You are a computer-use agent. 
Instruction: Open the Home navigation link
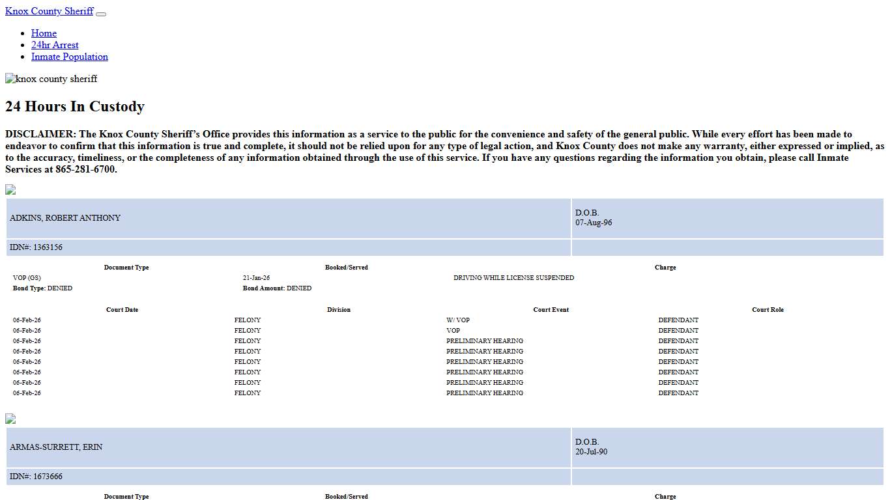(44, 33)
